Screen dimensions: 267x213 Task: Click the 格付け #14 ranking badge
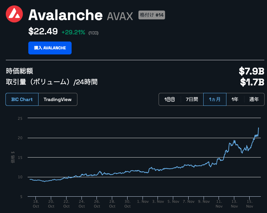152,15
